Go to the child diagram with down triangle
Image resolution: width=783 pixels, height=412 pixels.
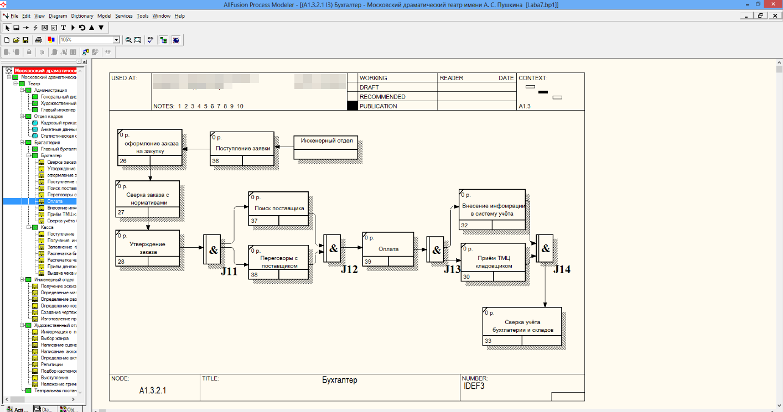101,28
